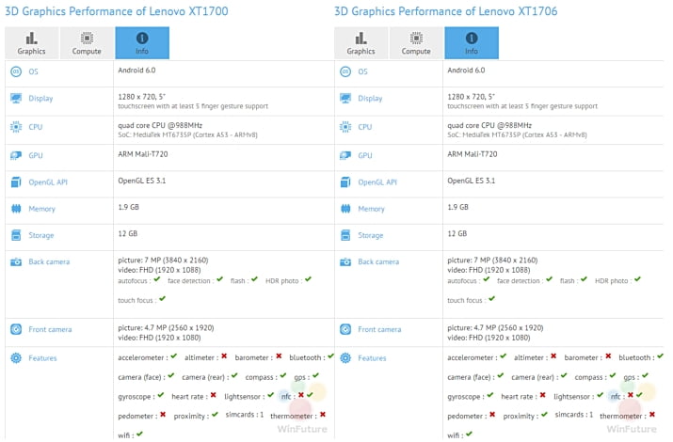Click '12 GB' storage value in XT1706 table
This screenshot has height=442, width=673.
(x=457, y=233)
